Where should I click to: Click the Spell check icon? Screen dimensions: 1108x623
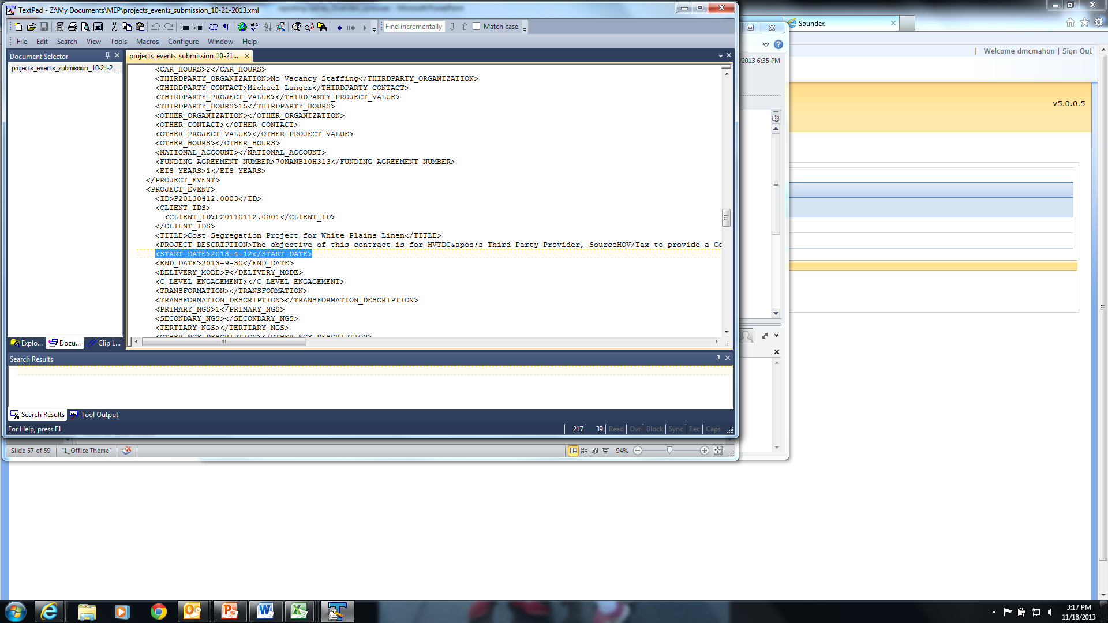pos(254,27)
